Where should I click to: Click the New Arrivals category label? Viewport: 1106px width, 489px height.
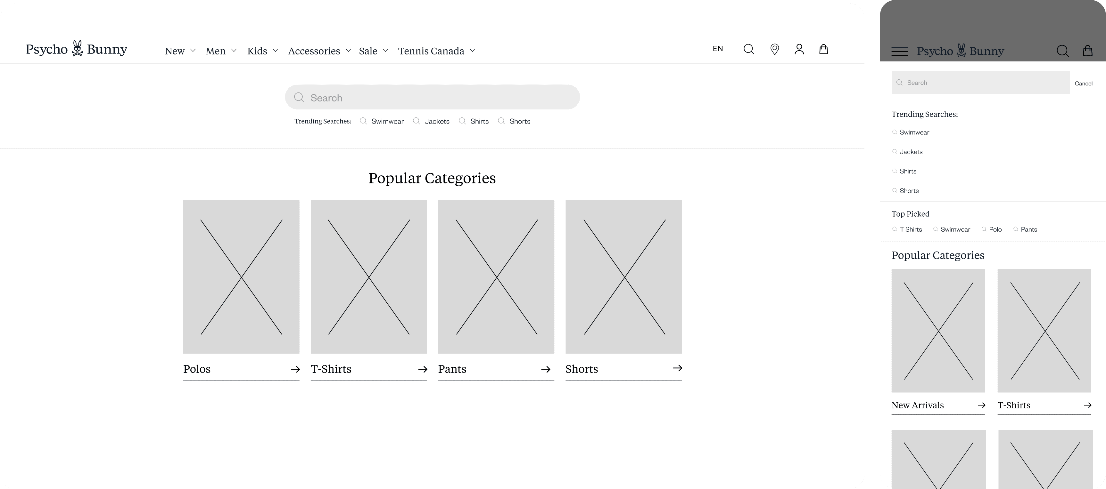[918, 405]
